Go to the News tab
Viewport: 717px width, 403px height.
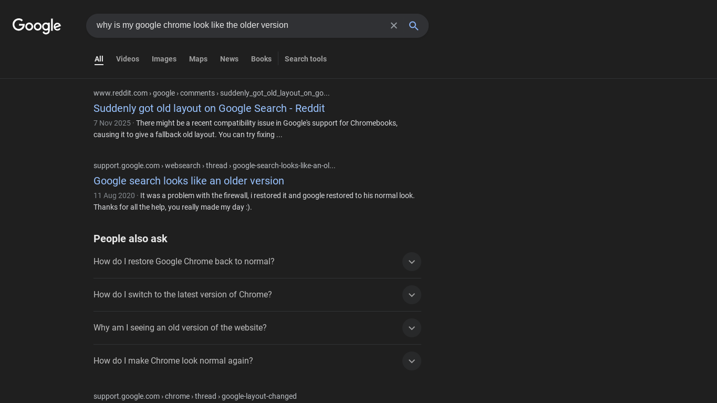[229, 59]
